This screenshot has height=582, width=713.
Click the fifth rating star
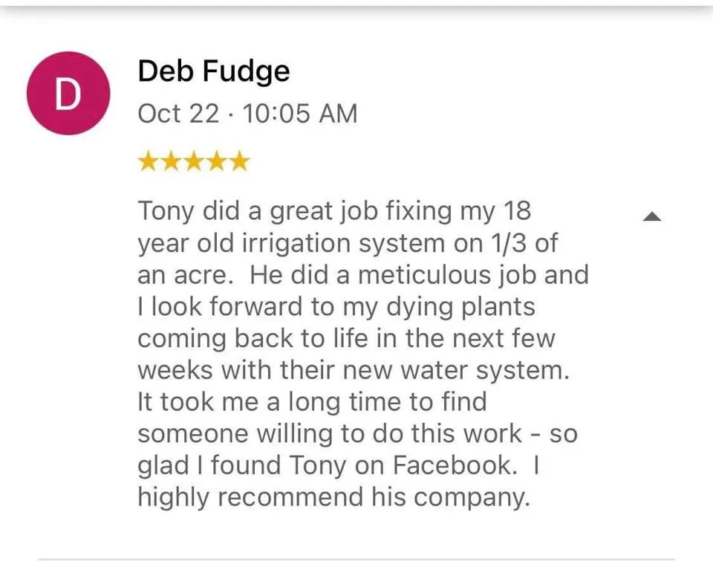238,161
